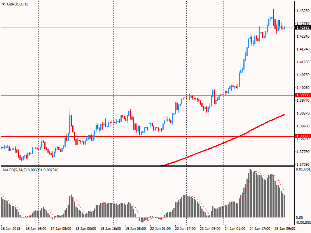Select the red level label 1.38380
The width and height of the screenshot is (311, 233).
[x=303, y=136]
